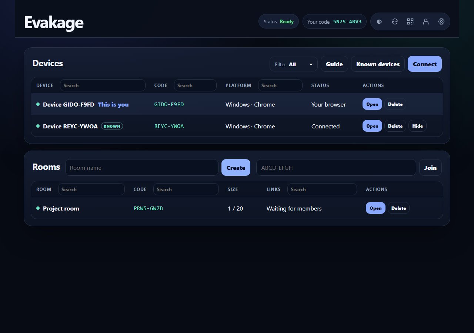Open the QR code icon
The image size is (474, 333).
click(410, 21)
